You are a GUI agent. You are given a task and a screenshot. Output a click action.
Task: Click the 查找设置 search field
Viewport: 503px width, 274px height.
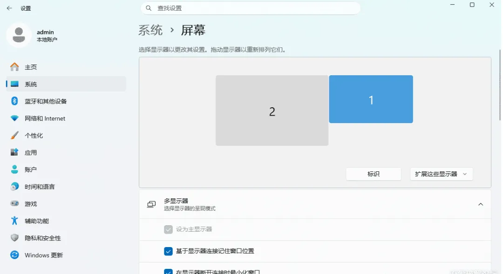(x=250, y=8)
